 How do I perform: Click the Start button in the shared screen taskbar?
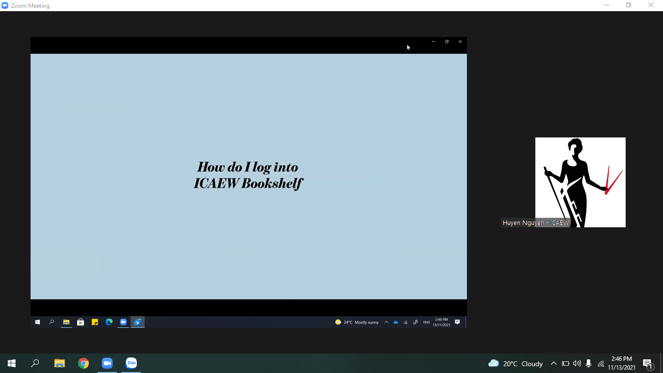(x=37, y=322)
